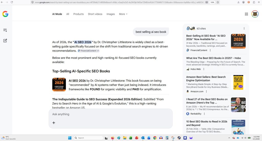This screenshot has width=262, height=141.
Task: Open What Are The Best SEO Books link
Action: pos(214,58)
